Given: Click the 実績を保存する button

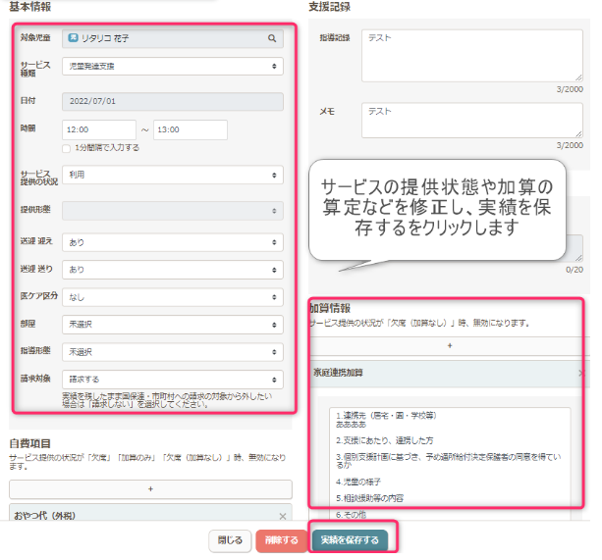Looking at the screenshot, I should tap(350, 540).
